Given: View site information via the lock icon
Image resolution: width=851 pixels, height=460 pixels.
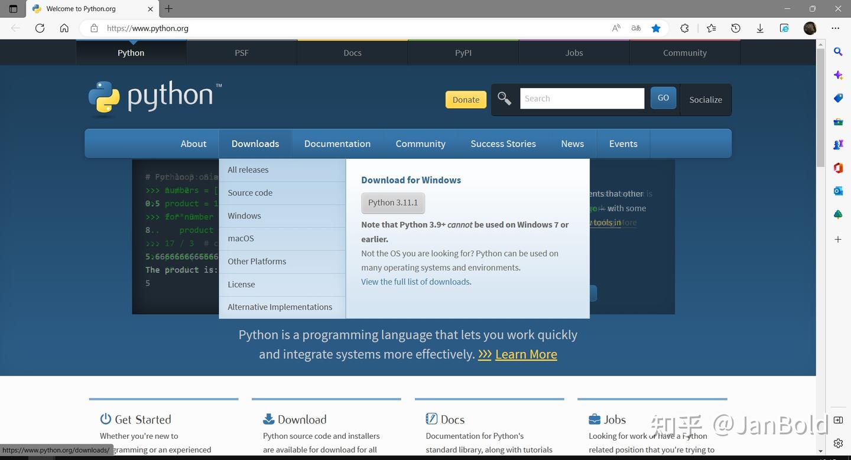Looking at the screenshot, I should click(94, 28).
